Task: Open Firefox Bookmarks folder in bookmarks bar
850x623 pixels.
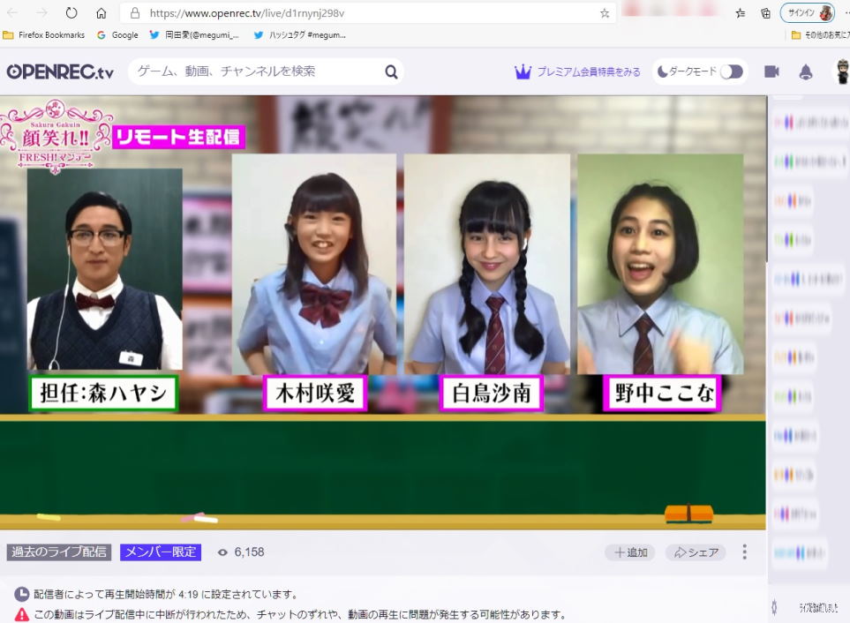Action: pos(45,35)
